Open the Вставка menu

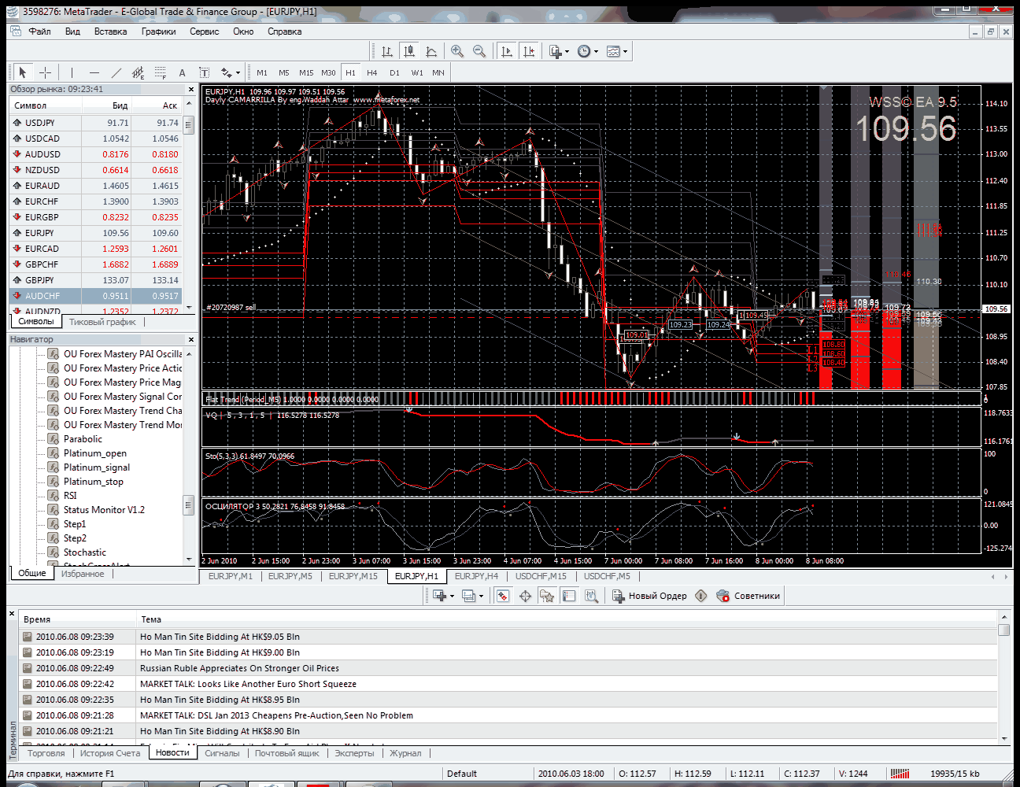coord(110,31)
